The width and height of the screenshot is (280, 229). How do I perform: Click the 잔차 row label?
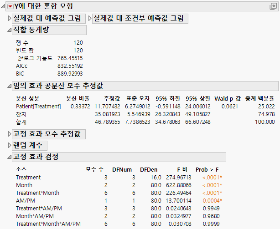pos(21,114)
